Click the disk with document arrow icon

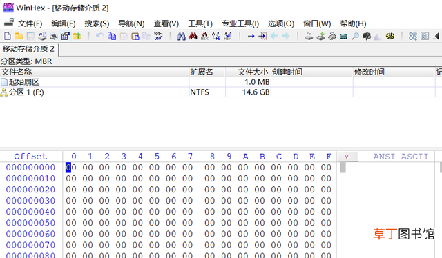42,36
